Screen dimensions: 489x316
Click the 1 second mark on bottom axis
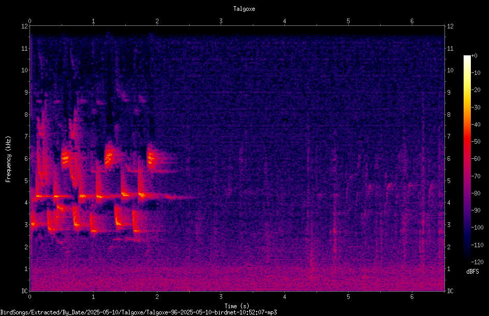(93, 297)
